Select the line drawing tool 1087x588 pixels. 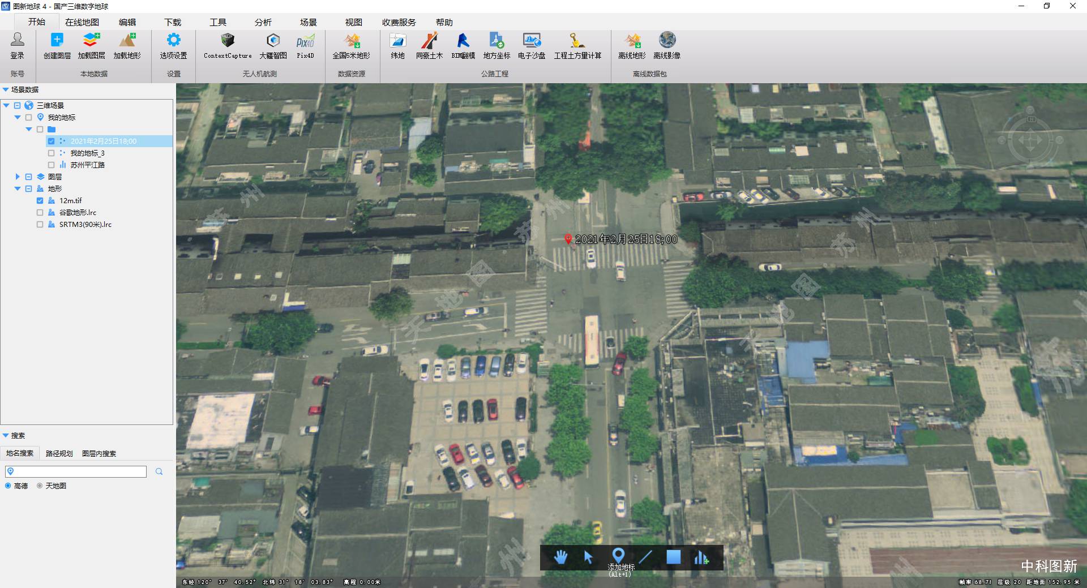tap(645, 557)
